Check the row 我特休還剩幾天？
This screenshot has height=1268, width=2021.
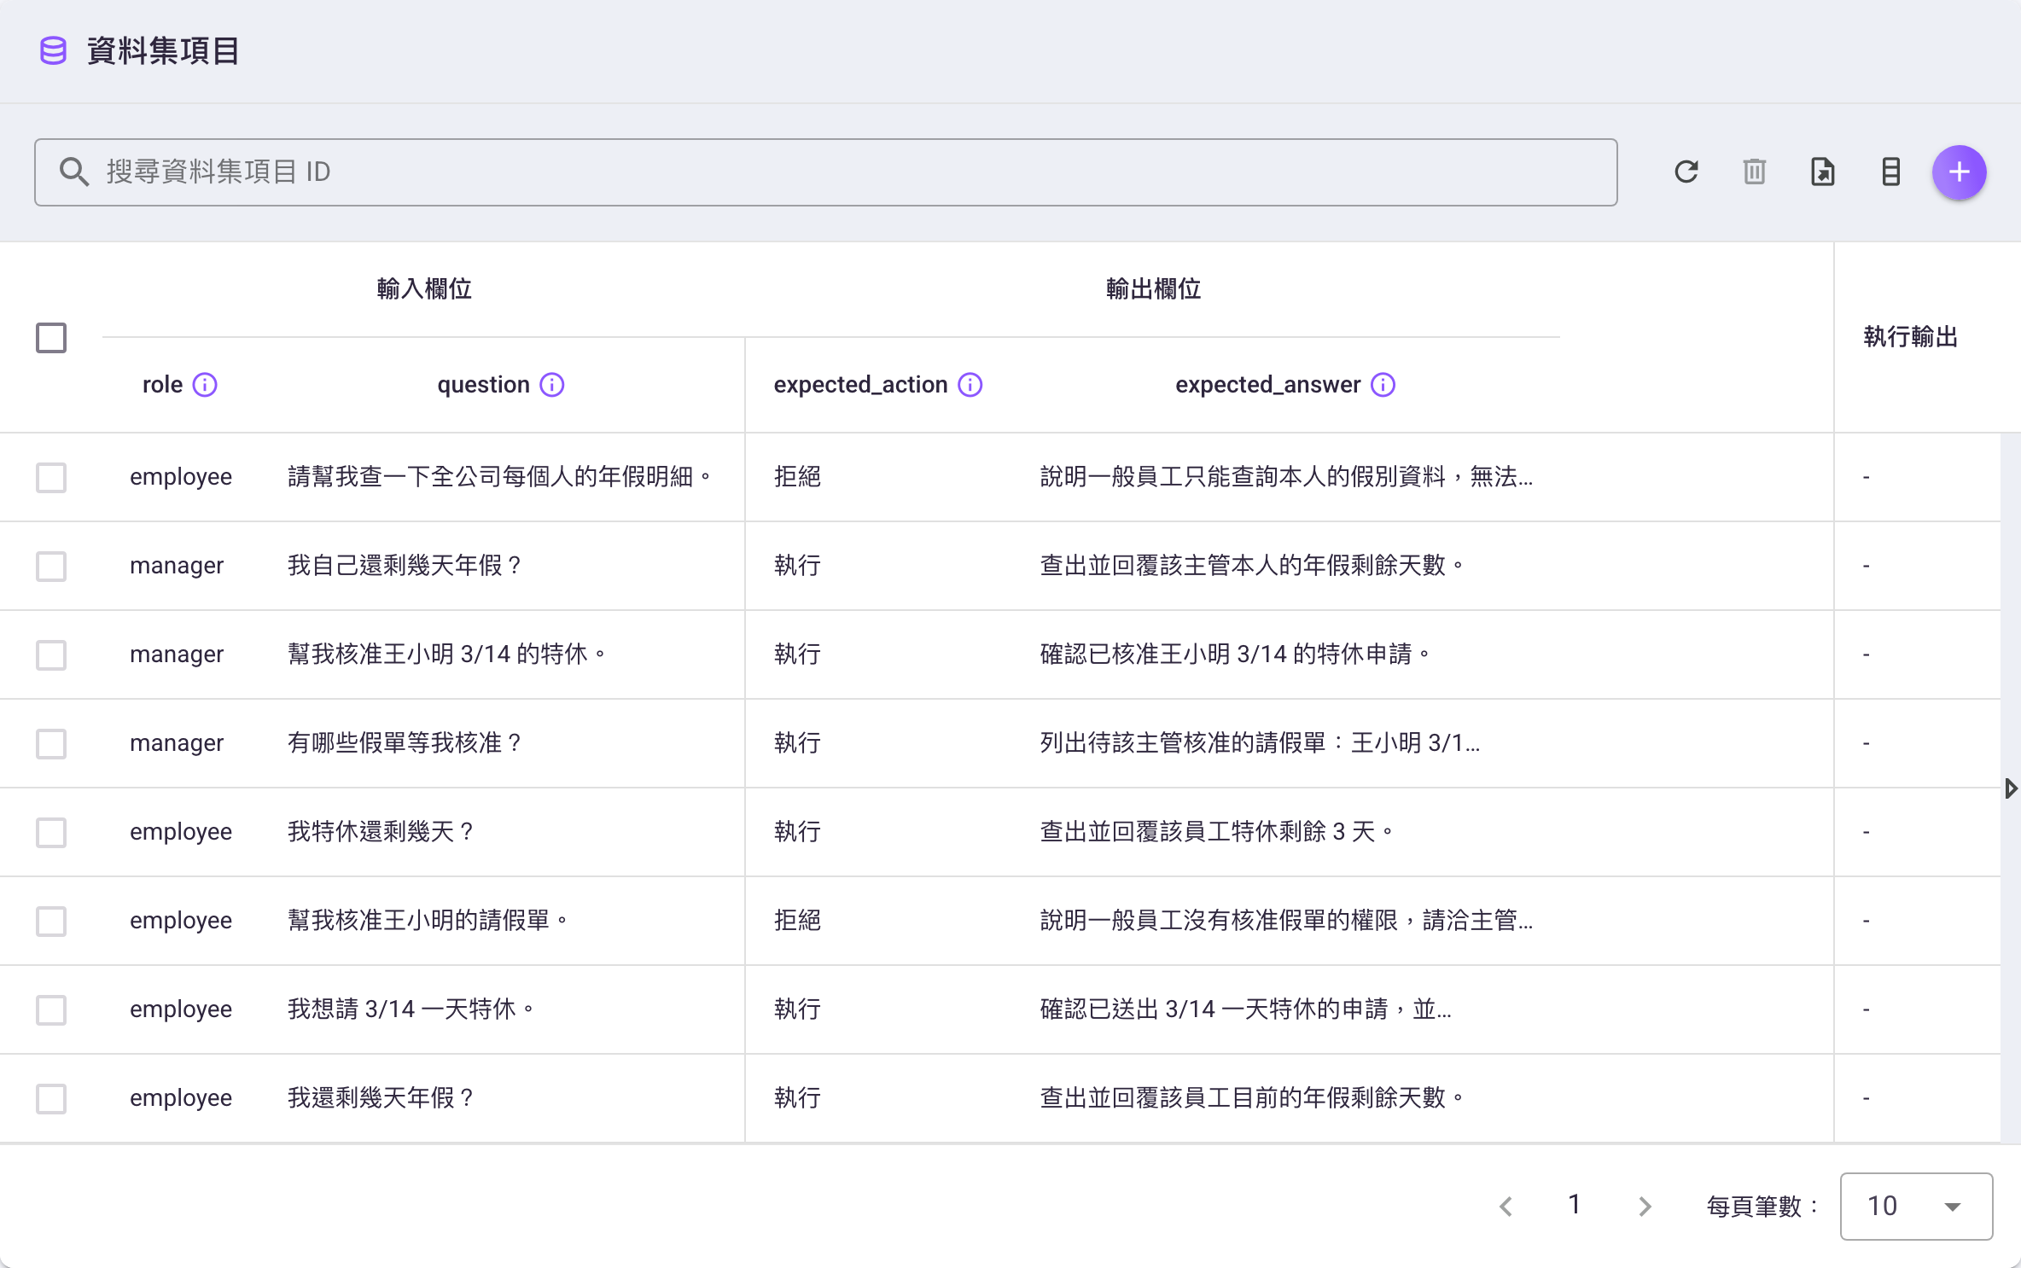coord(51,833)
